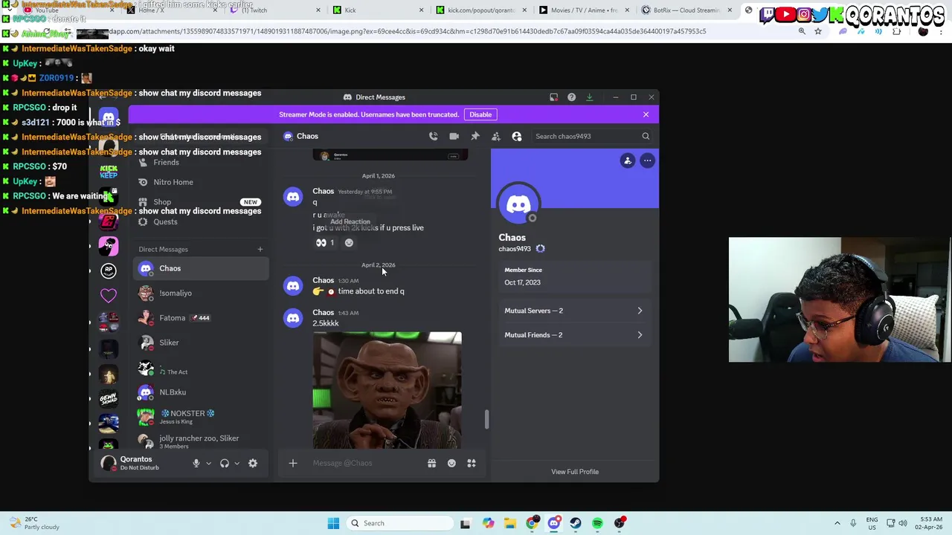Expand Mutual Servers — 2
Screen dimensions: 952x535
(x=574, y=311)
